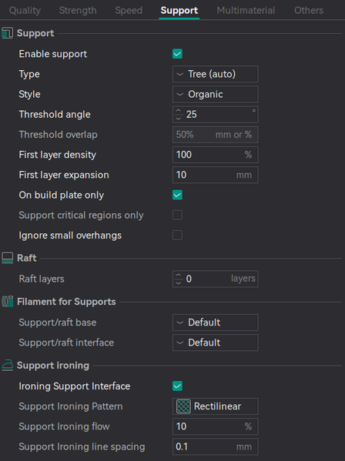Click the First layer density field

(216, 155)
